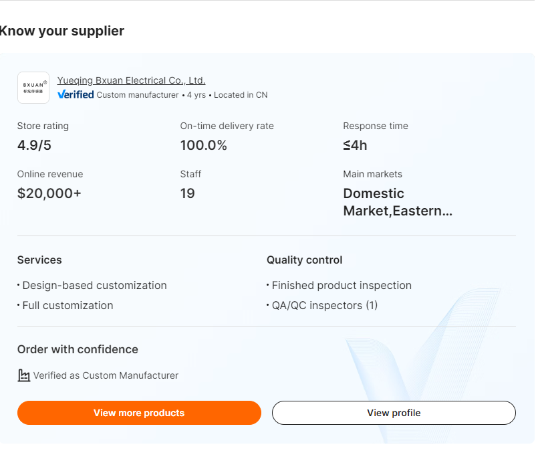Click the Know your supplier heading
540x465 pixels.
(x=62, y=31)
